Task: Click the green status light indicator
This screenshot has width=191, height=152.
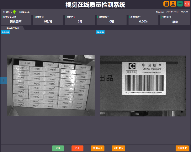Action: 14,12
